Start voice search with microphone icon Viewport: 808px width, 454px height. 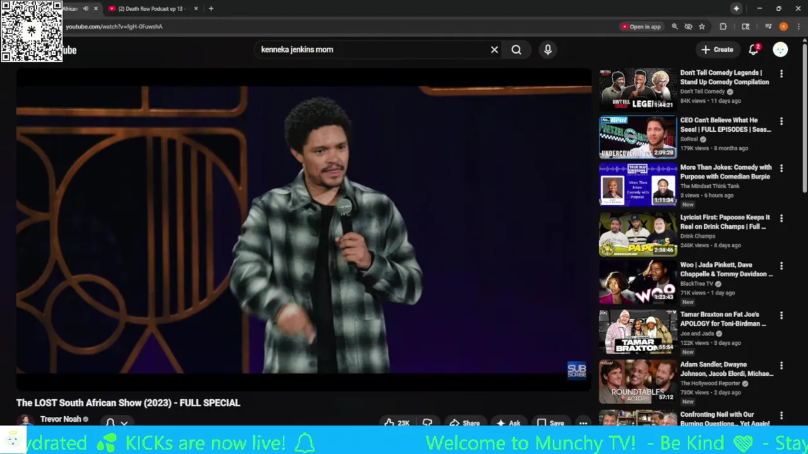click(548, 50)
